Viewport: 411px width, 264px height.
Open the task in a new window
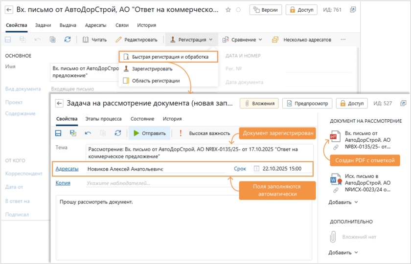pos(403,103)
